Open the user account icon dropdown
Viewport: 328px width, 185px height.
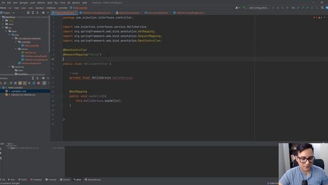(237, 8)
